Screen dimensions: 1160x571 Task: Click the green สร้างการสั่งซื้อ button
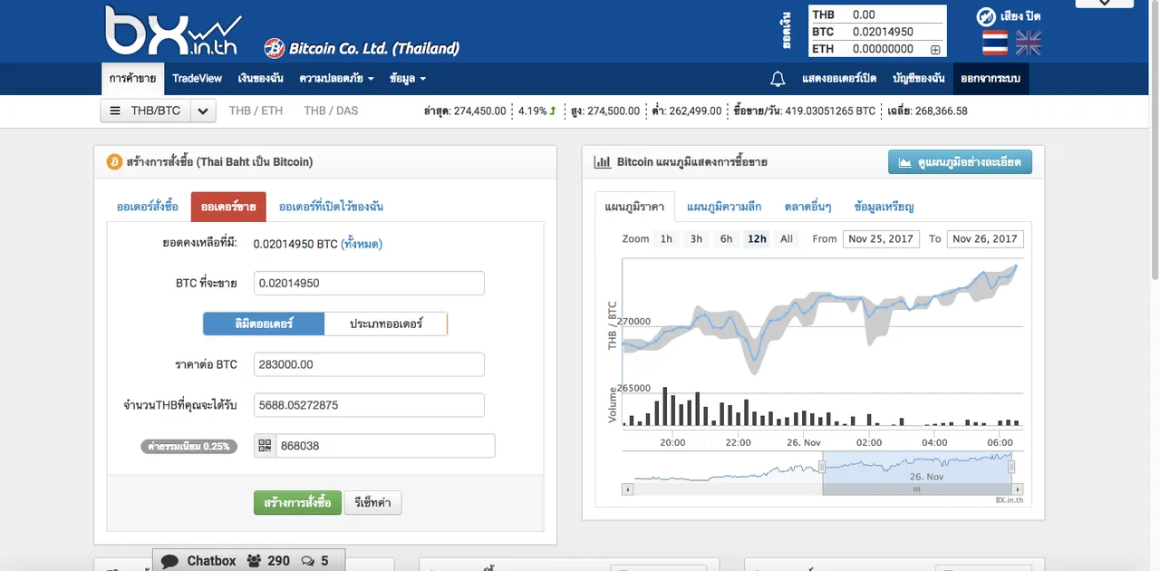297,502
